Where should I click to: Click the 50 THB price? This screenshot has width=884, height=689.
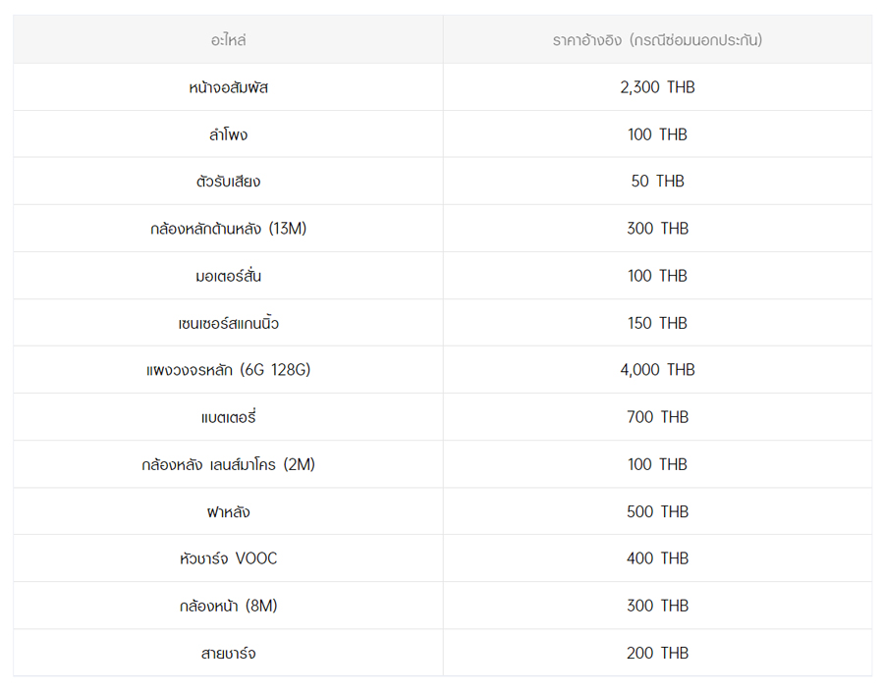(657, 182)
